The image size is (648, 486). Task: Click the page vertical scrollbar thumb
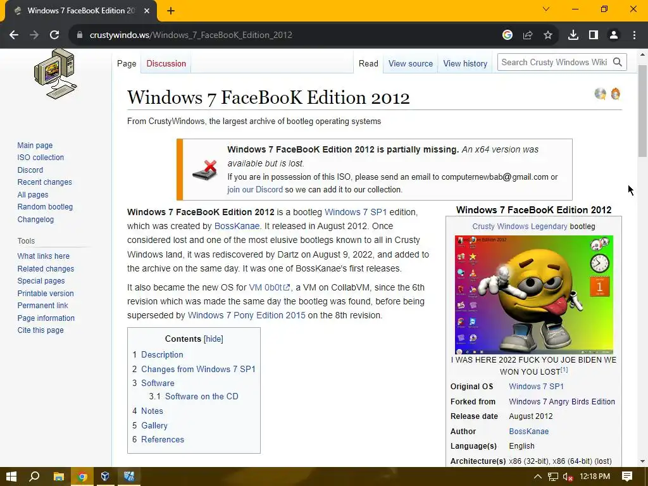point(642,111)
